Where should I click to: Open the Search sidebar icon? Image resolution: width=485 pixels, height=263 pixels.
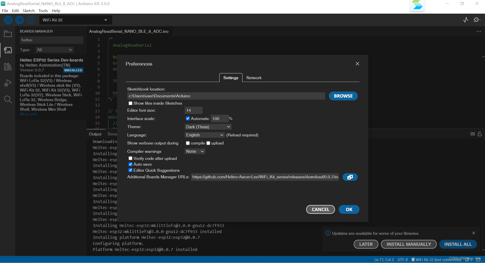pyautogui.click(x=8, y=99)
